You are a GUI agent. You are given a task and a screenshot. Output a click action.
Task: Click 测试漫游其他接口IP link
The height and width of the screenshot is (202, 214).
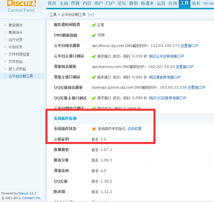click(x=165, y=77)
